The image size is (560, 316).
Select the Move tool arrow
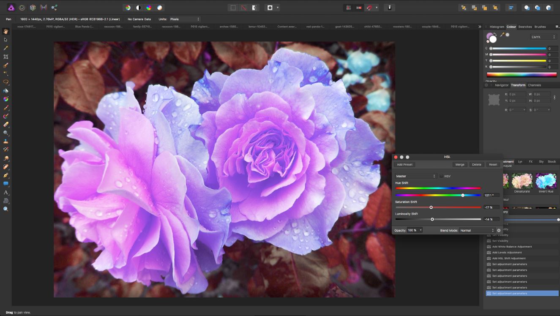tap(6, 40)
